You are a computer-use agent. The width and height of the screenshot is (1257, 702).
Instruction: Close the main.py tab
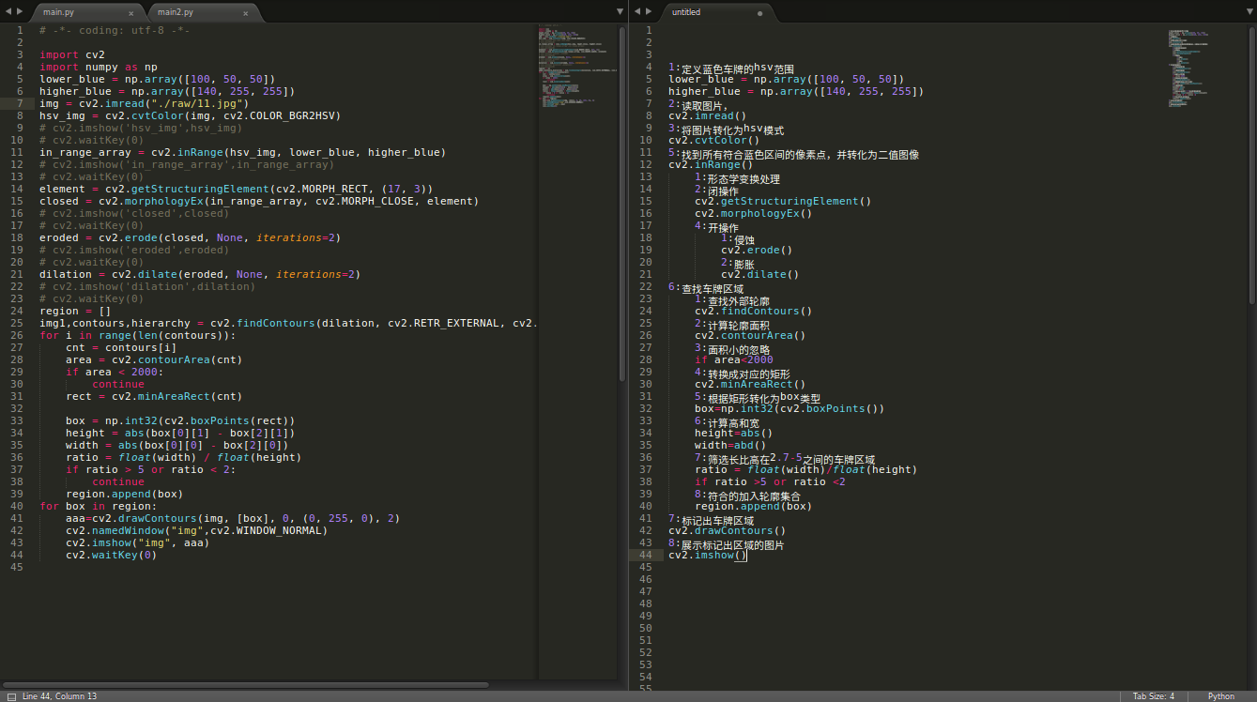point(130,13)
